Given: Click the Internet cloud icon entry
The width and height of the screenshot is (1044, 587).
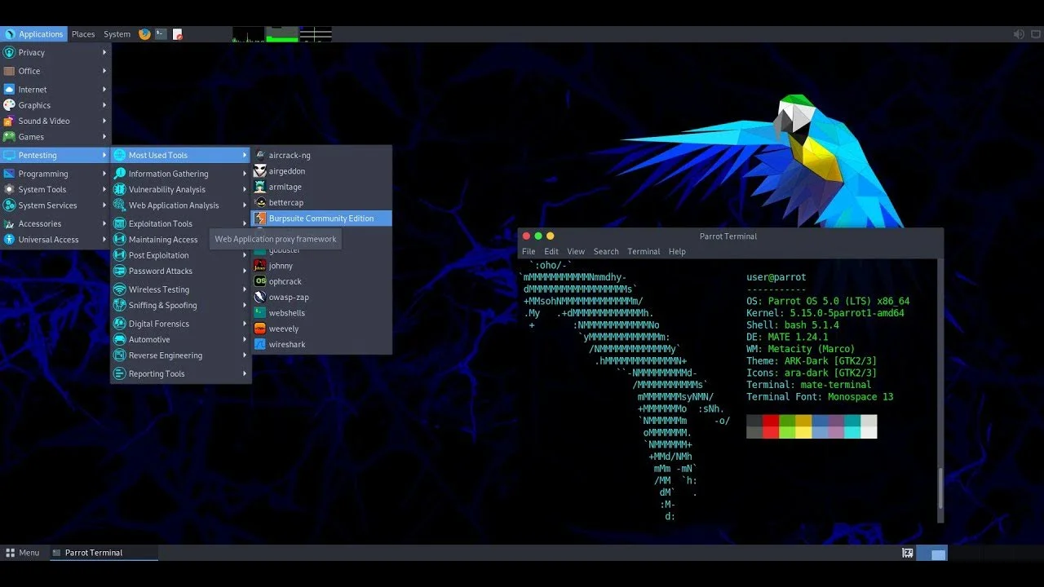Looking at the screenshot, I should (10, 90).
